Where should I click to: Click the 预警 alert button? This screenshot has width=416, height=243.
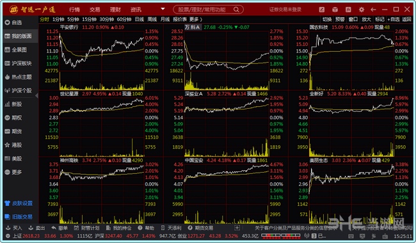click(340, 19)
